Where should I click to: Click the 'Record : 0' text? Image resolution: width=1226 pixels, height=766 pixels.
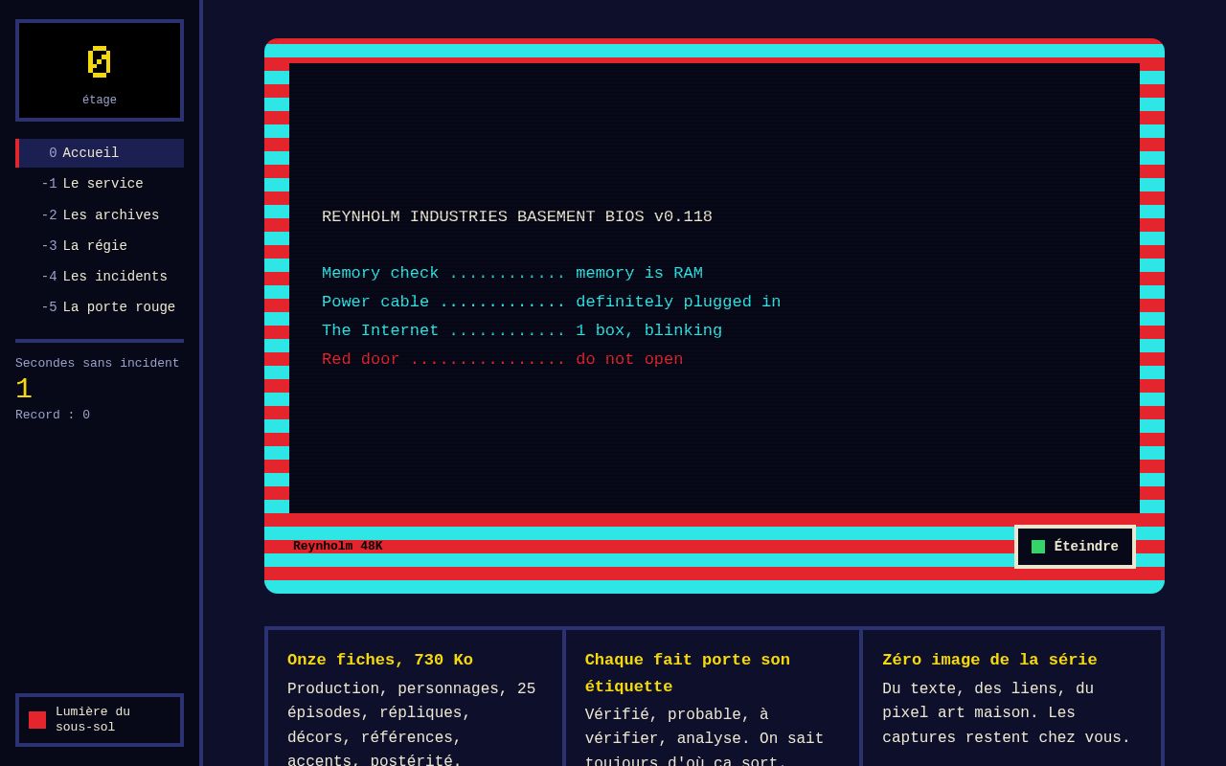point(53,416)
